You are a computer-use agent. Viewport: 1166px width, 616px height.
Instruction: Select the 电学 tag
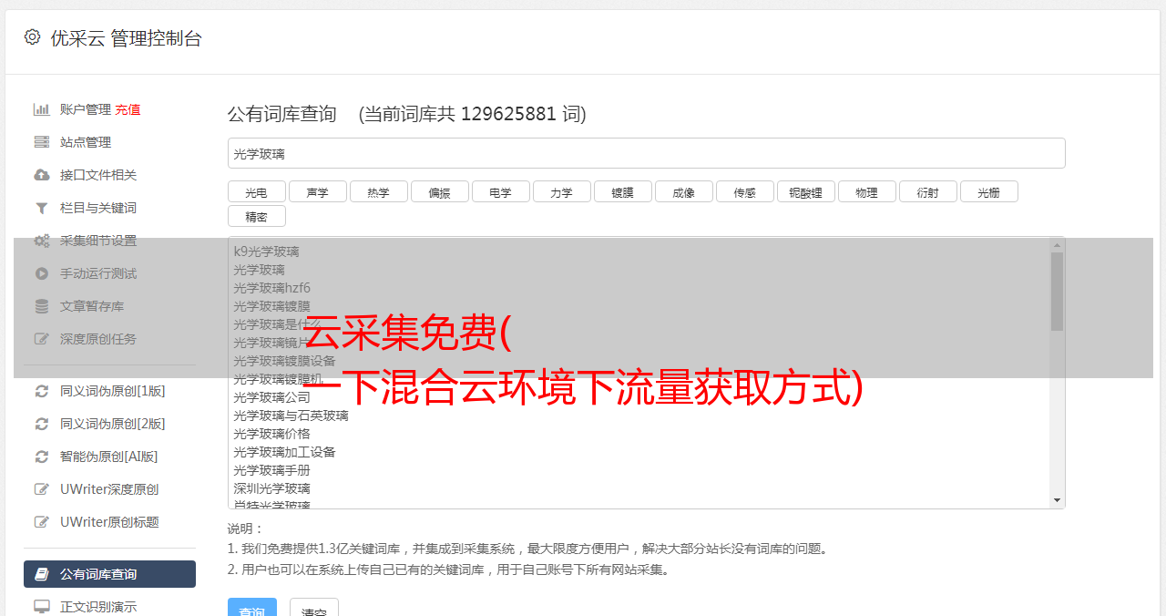point(500,191)
